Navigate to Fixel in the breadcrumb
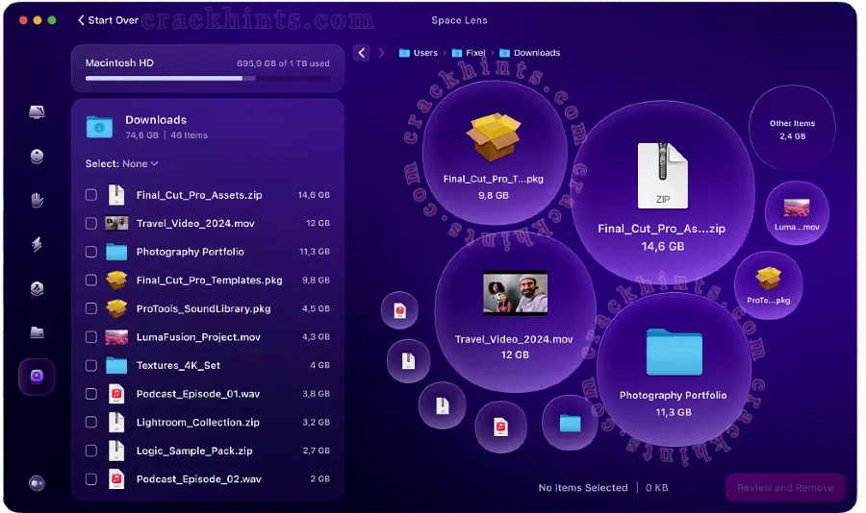The height and width of the screenshot is (513, 866). pyautogui.click(x=469, y=53)
